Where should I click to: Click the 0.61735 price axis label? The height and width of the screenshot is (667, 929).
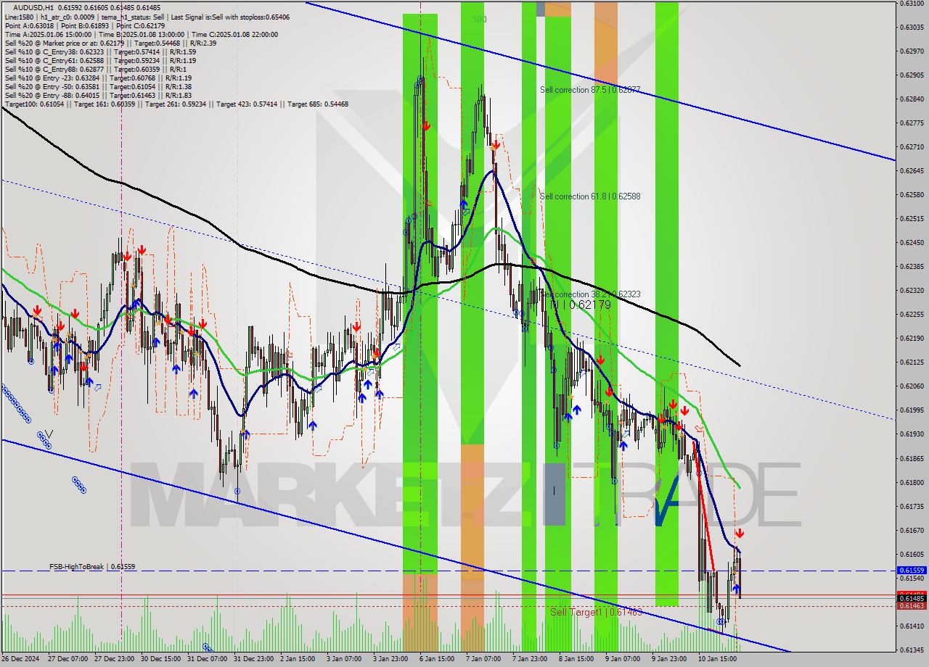click(911, 507)
